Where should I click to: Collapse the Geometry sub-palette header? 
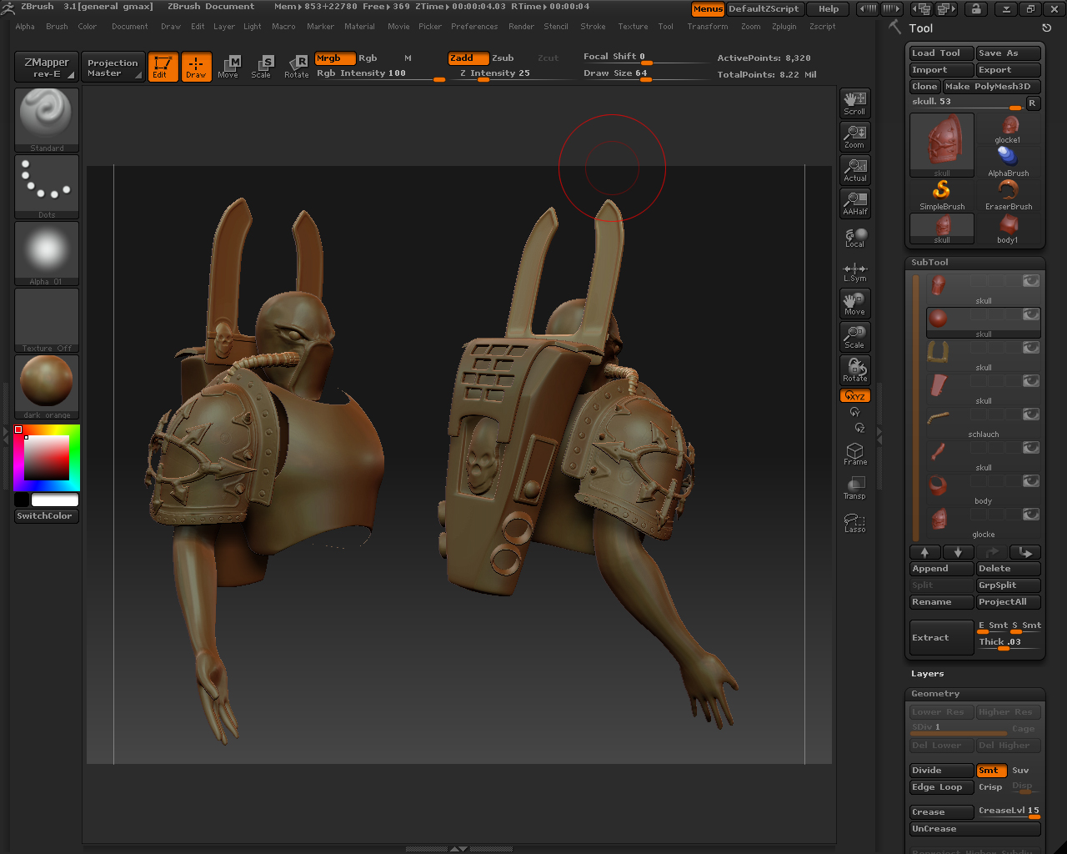tap(935, 694)
